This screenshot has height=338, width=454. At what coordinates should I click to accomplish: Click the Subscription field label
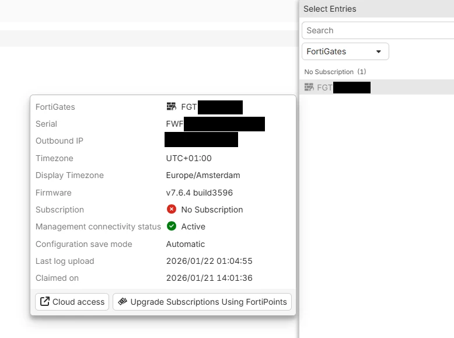(60, 210)
